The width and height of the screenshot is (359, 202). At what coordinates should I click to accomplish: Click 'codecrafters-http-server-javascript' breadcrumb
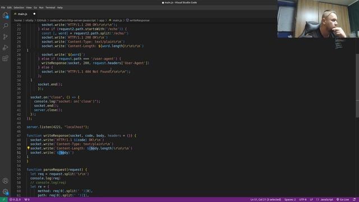click(x=72, y=20)
